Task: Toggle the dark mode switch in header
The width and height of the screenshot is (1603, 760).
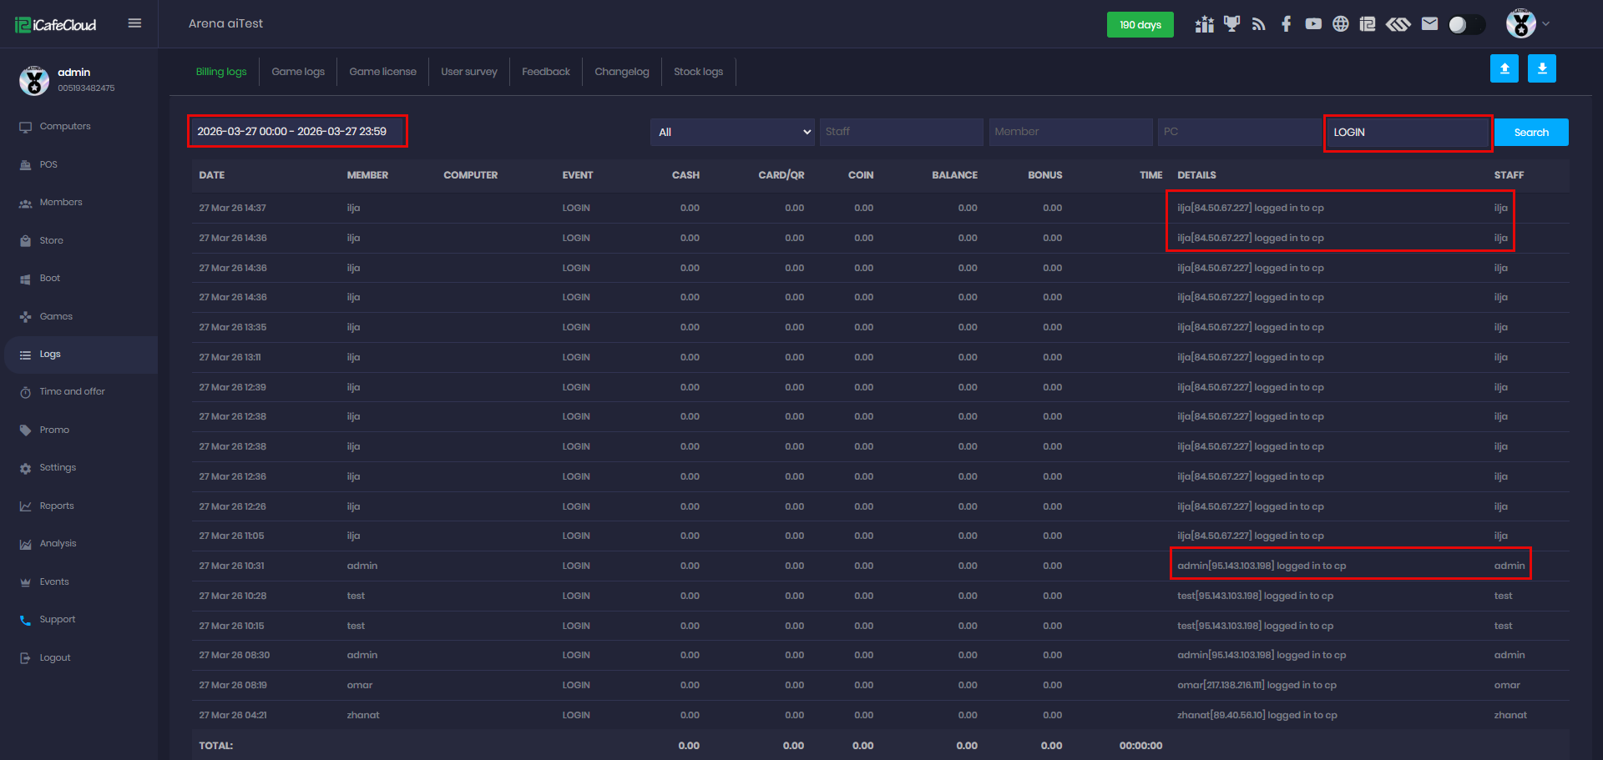Action: click(x=1466, y=24)
